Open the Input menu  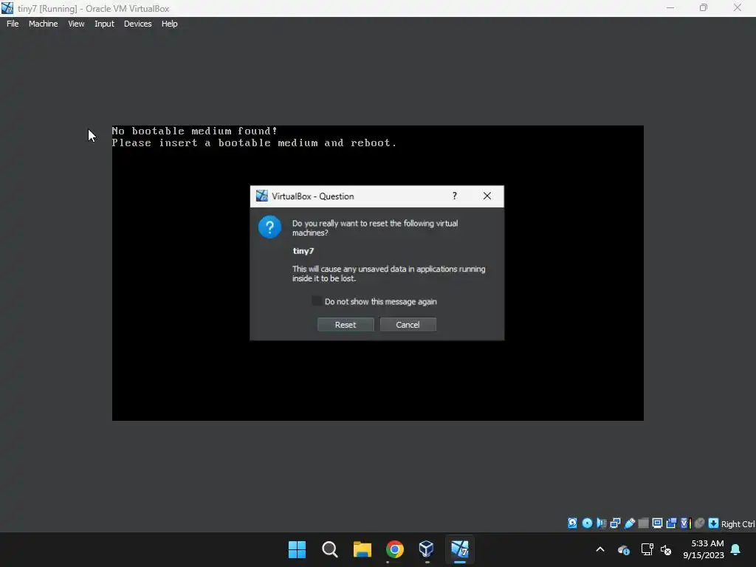pos(104,24)
